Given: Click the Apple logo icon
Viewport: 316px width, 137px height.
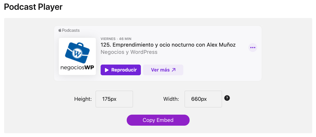Looking at the screenshot, I should [60, 31].
